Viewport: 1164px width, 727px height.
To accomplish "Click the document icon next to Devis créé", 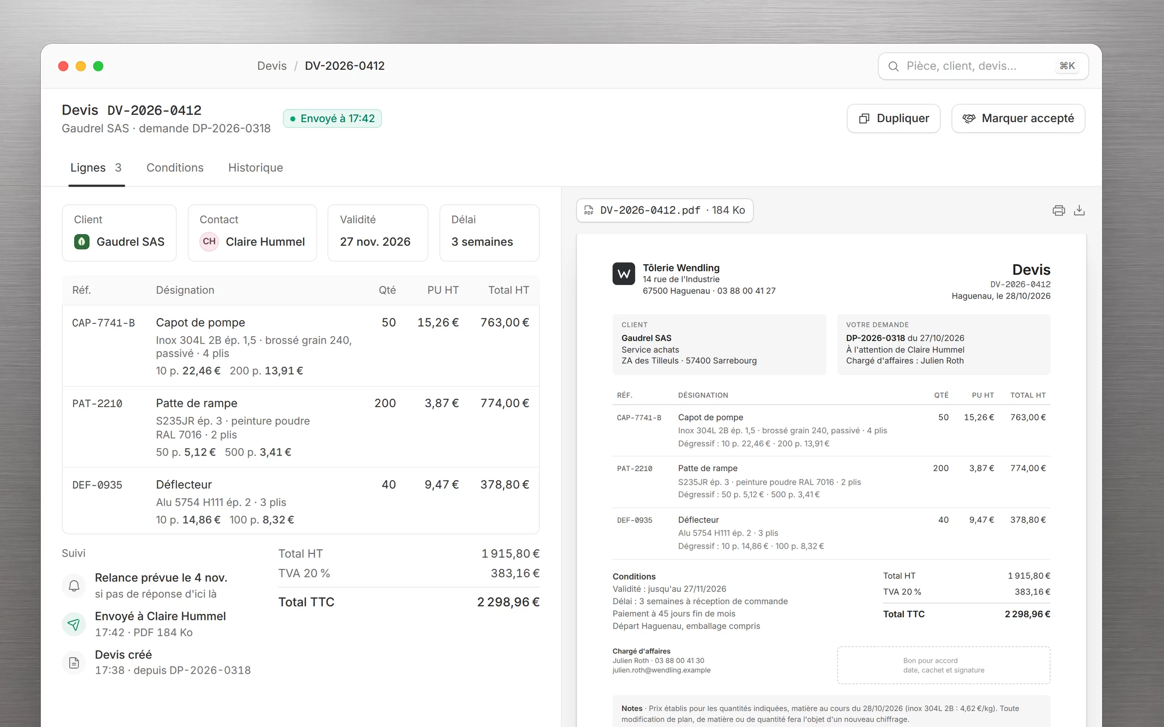I will tap(74, 663).
